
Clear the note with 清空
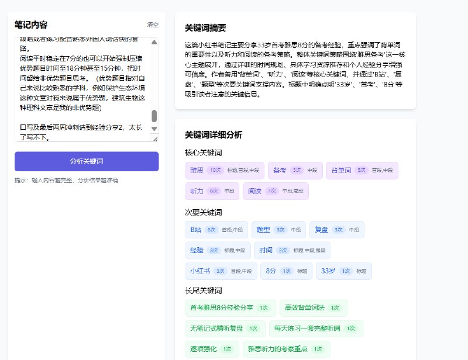pyautogui.click(x=153, y=25)
